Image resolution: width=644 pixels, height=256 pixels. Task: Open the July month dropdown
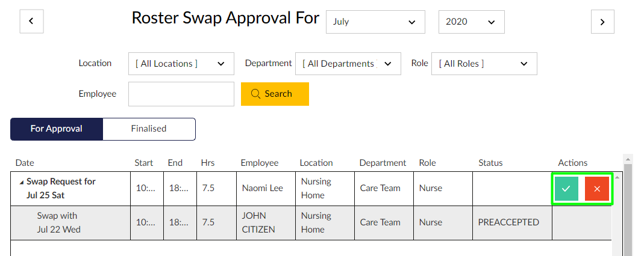coord(375,22)
